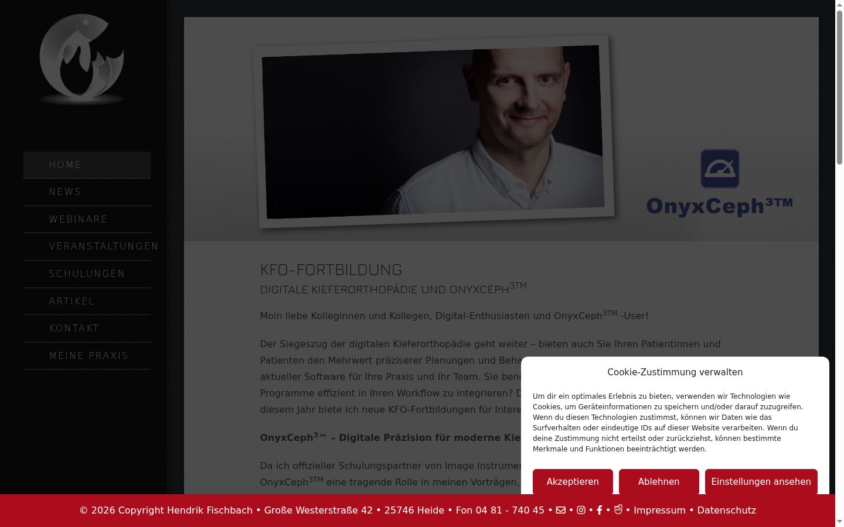Click '© 2026 Copyright Hendrik Fischbach' text

[x=166, y=510]
